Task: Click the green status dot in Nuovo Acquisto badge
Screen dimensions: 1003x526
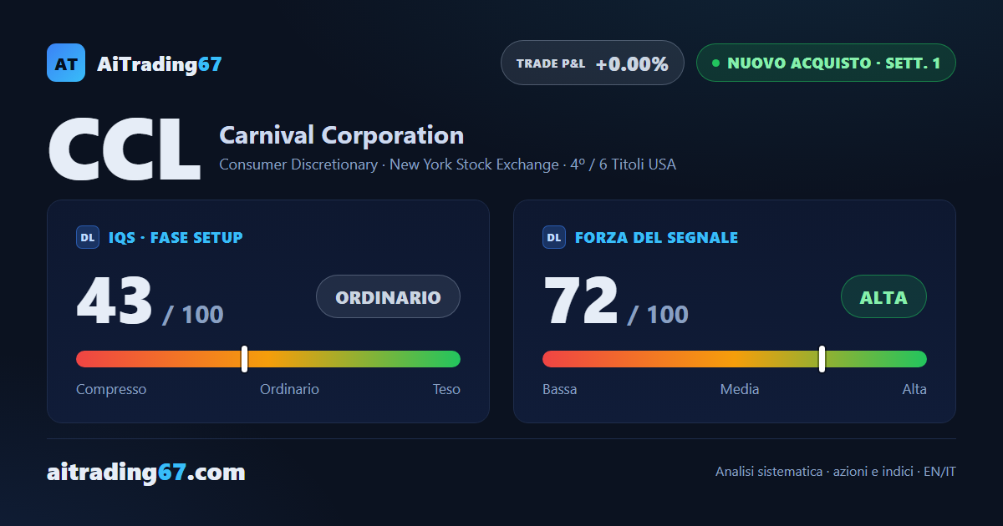Action: click(x=715, y=63)
